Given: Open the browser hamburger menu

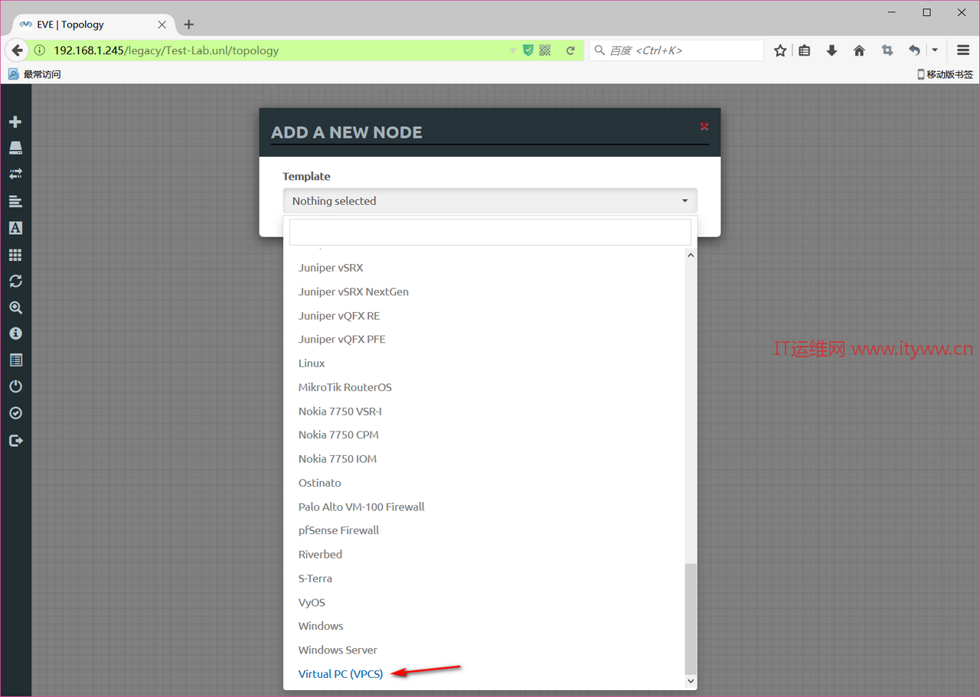Looking at the screenshot, I should (x=963, y=50).
